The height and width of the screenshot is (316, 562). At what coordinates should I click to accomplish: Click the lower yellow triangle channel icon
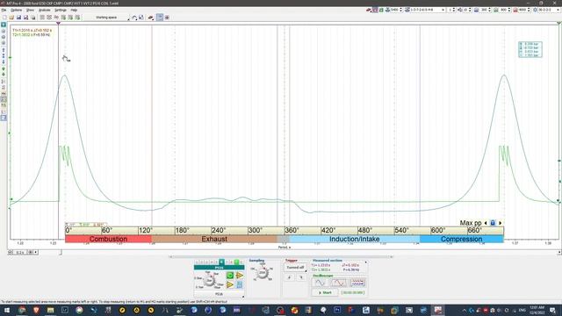tap(230, 284)
